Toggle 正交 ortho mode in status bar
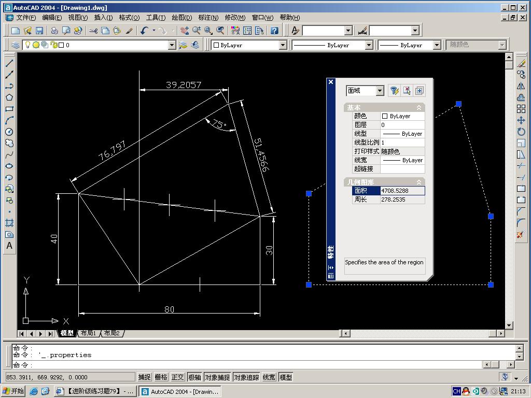 pyautogui.click(x=177, y=377)
